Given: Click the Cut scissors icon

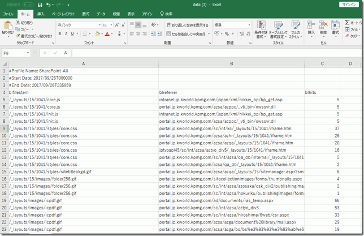Looking at the screenshot, I should pos(18,23).
